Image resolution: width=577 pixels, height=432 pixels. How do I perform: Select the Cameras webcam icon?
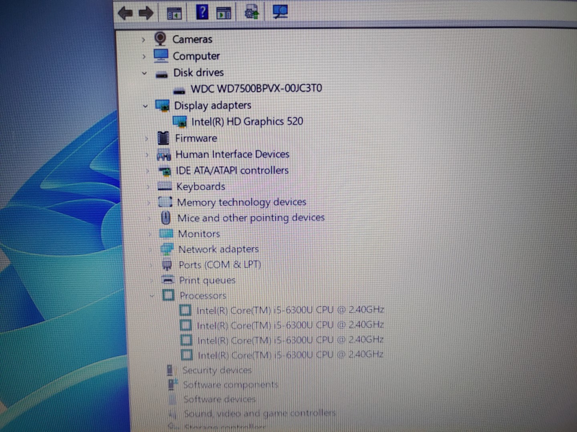pyautogui.click(x=160, y=39)
